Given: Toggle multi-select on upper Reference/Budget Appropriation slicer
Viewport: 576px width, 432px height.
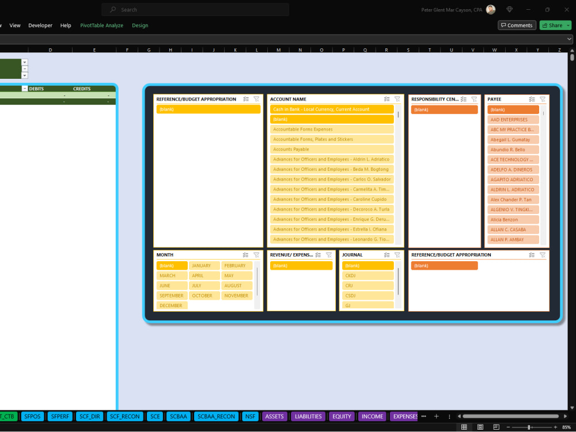Looking at the screenshot, I should coord(246,99).
